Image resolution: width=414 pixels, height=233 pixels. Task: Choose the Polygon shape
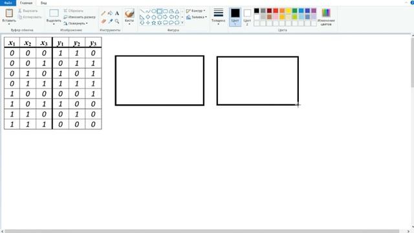click(171, 12)
